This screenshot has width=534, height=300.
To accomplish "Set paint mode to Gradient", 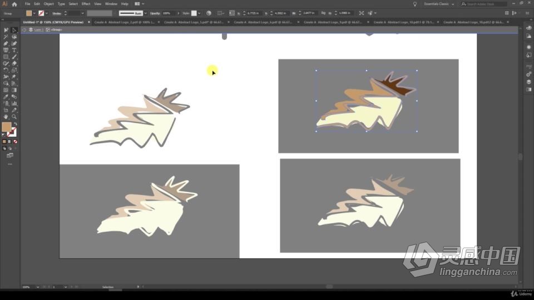I will 9,142.
